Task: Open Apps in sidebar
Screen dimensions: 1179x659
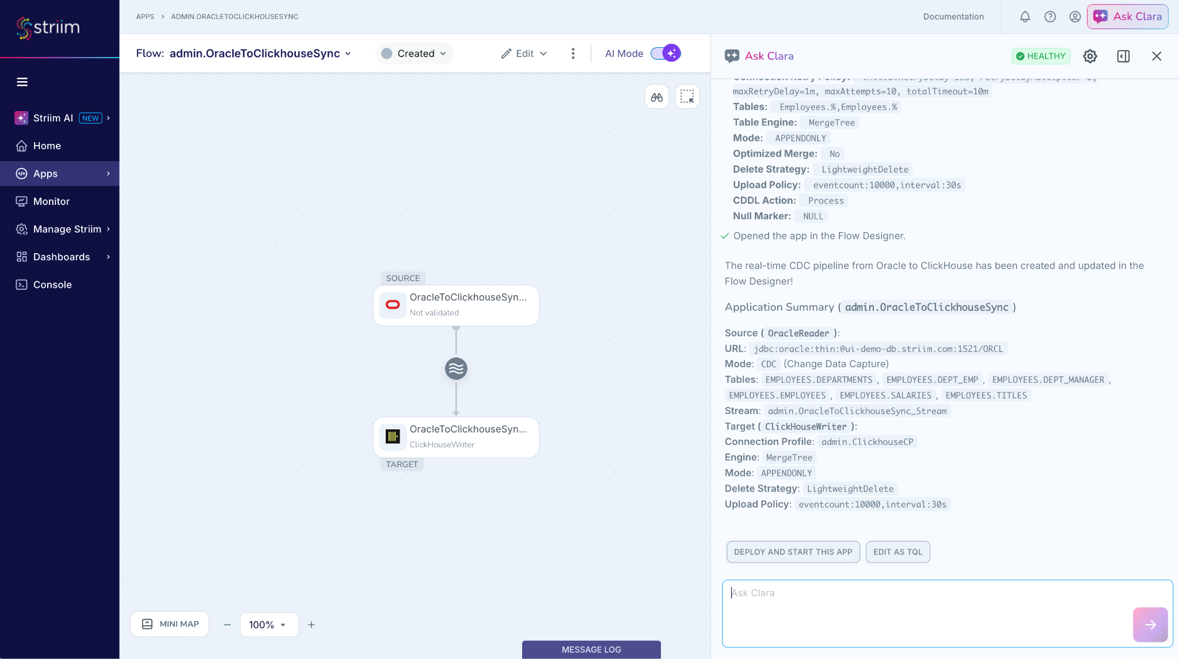Action: 60,173
